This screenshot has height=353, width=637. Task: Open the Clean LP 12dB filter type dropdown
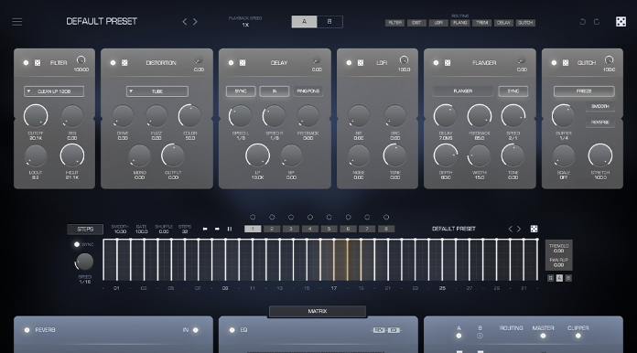pyautogui.click(x=54, y=91)
